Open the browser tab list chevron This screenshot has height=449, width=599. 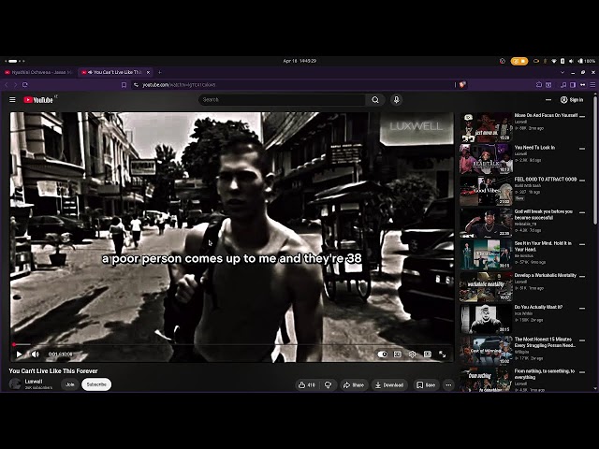coord(562,72)
